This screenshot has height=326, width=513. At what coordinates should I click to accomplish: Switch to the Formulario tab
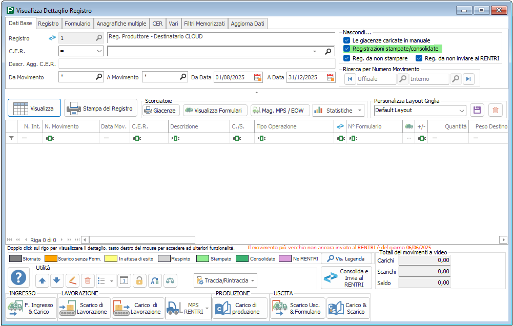point(78,24)
